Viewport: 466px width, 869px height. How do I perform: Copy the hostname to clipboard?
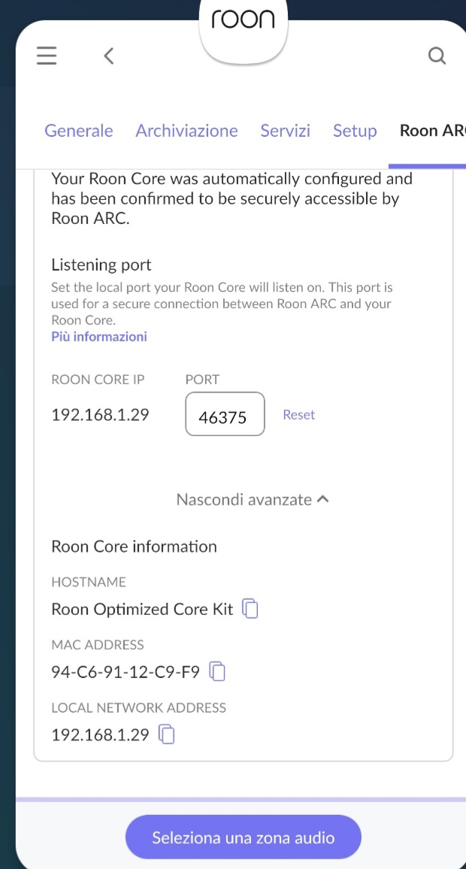[250, 609]
